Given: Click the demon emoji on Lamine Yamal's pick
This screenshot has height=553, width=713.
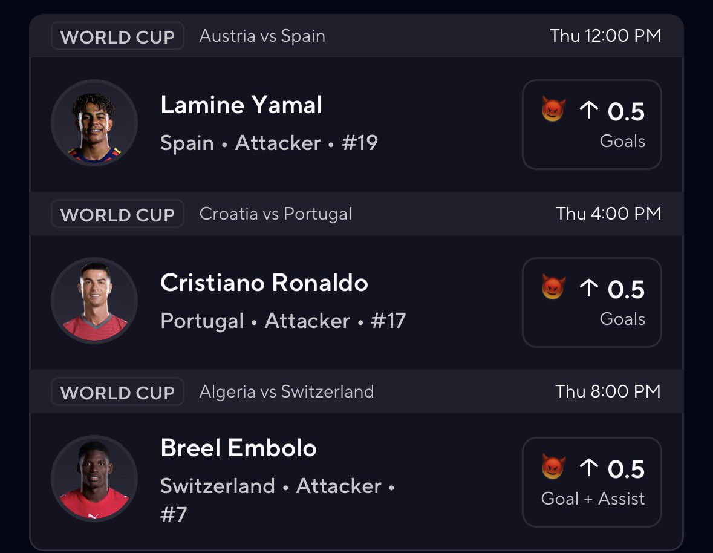Looking at the screenshot, I should (553, 109).
